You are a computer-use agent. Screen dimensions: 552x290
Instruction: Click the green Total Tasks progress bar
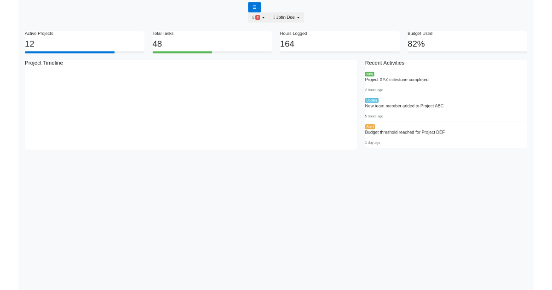(x=182, y=52)
